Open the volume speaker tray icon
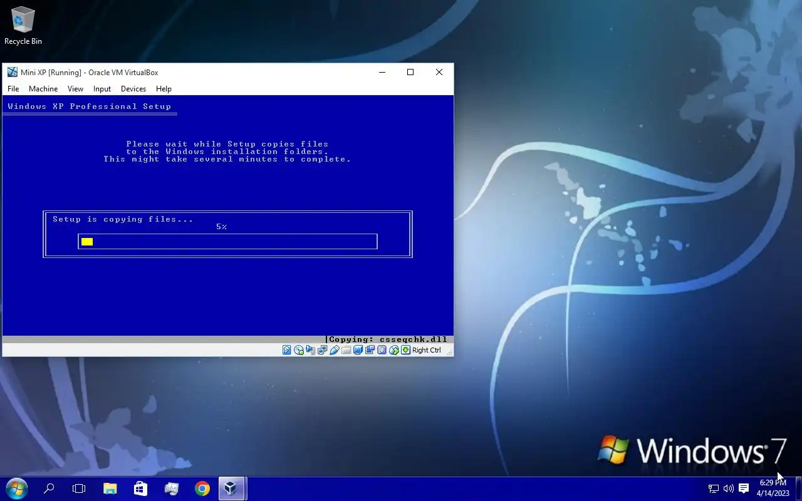802x501 pixels. (729, 488)
